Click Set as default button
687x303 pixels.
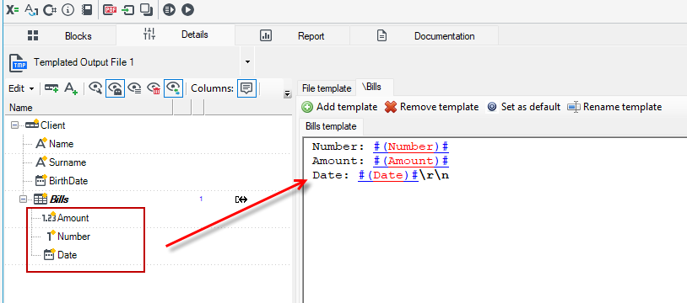click(x=523, y=107)
